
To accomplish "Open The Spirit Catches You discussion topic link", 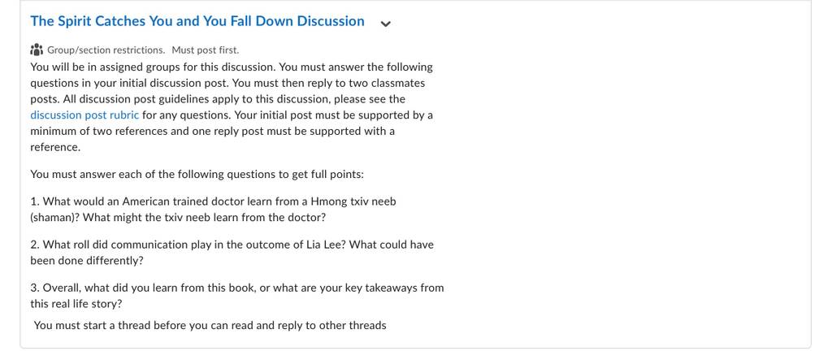I will point(197,21).
